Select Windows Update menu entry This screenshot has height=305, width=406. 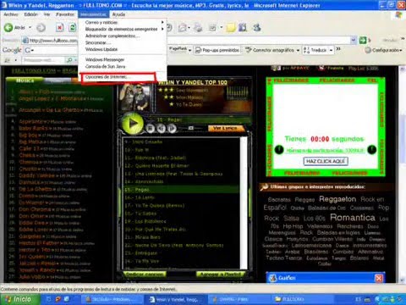click(123, 49)
